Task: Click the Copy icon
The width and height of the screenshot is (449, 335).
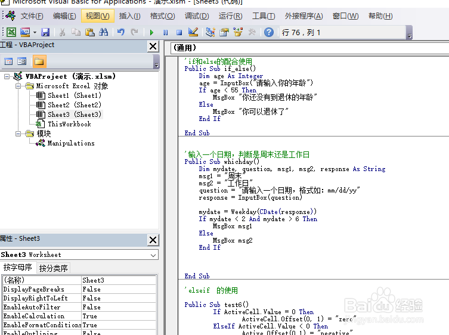Action: [x=76, y=32]
